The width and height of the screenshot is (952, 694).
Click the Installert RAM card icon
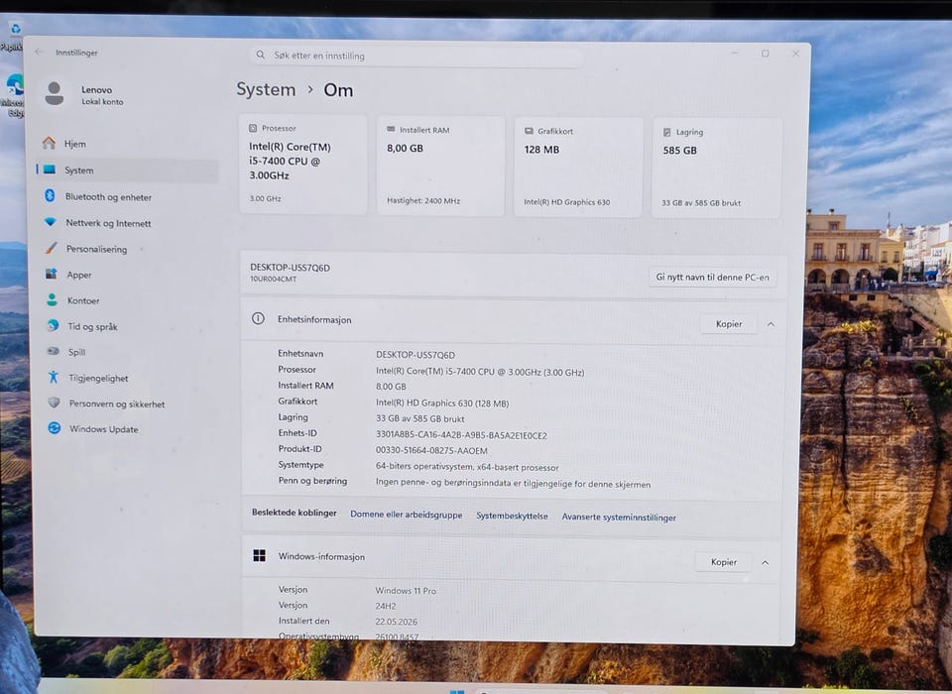[x=391, y=129]
